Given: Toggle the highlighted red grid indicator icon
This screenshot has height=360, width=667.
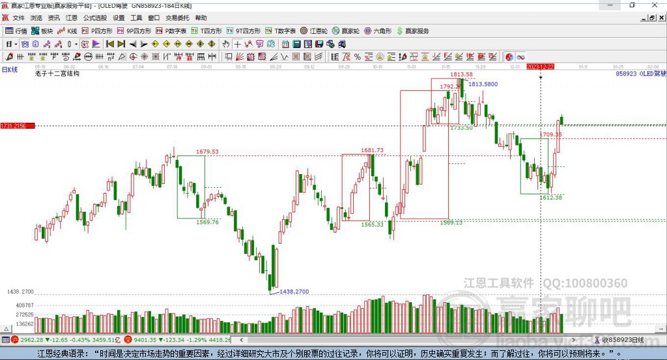Looking at the screenshot, I should tap(85, 44).
